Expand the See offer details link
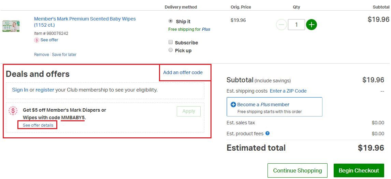The width and height of the screenshot is (391, 179). click(38, 125)
